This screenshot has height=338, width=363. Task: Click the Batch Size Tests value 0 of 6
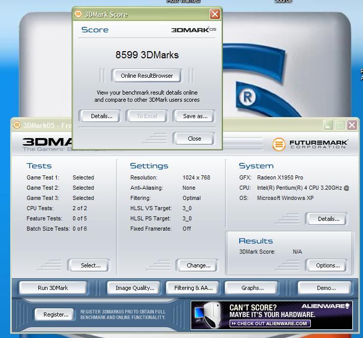click(x=80, y=229)
